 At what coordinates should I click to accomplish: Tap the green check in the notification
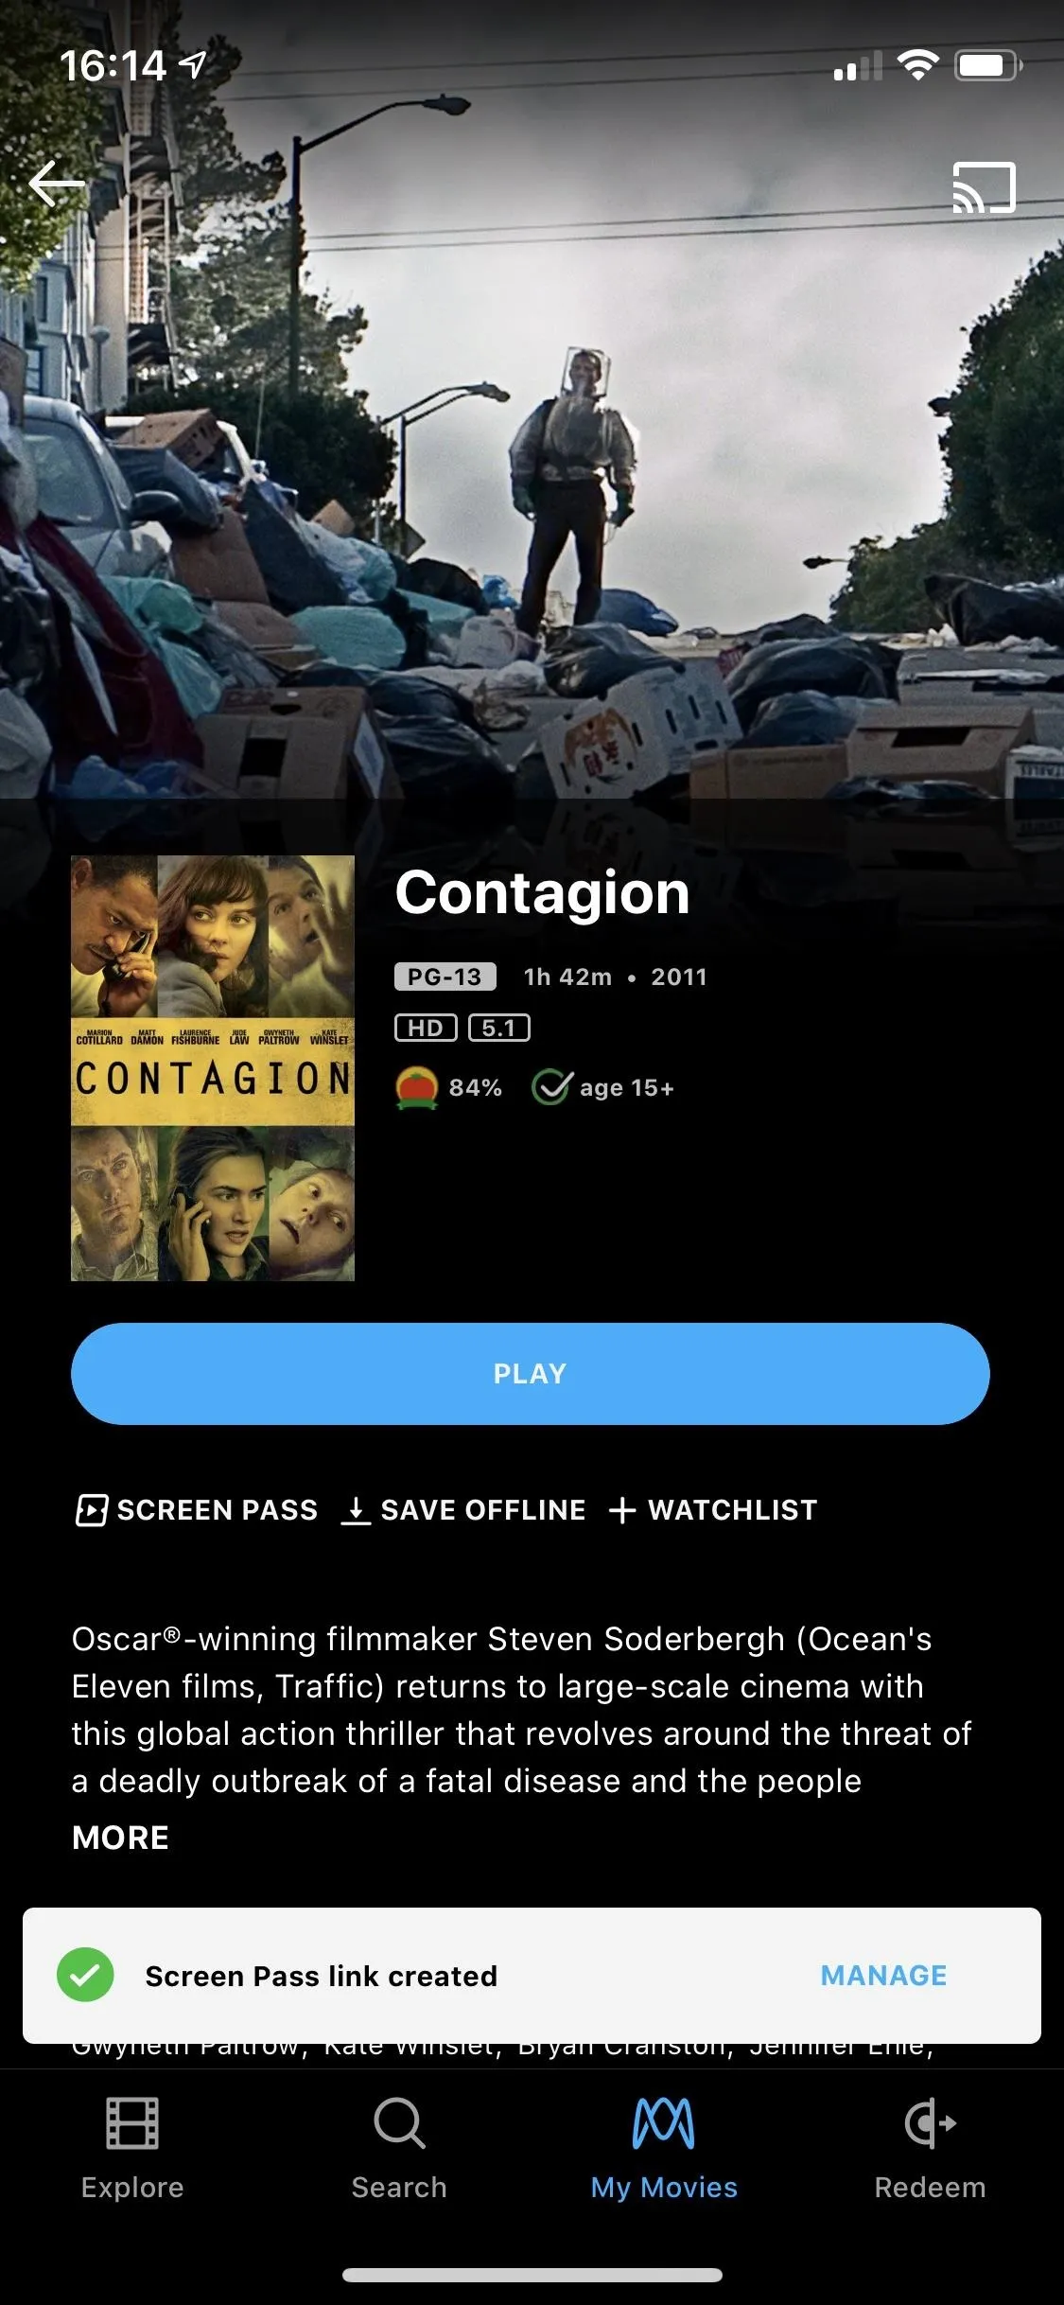point(85,1976)
